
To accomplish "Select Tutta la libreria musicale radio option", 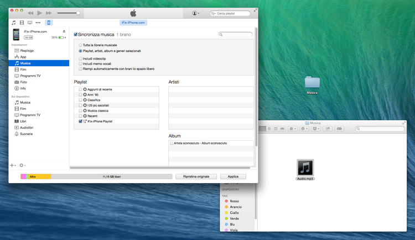I will click(x=81, y=45).
